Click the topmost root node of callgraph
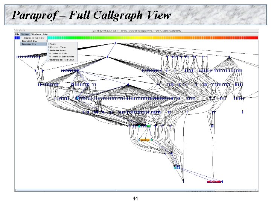 [x=115, y=43]
